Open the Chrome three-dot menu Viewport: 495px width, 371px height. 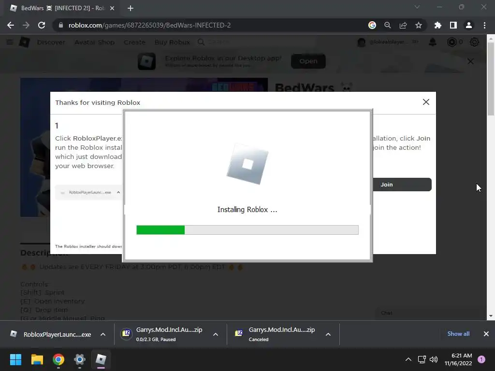(484, 25)
